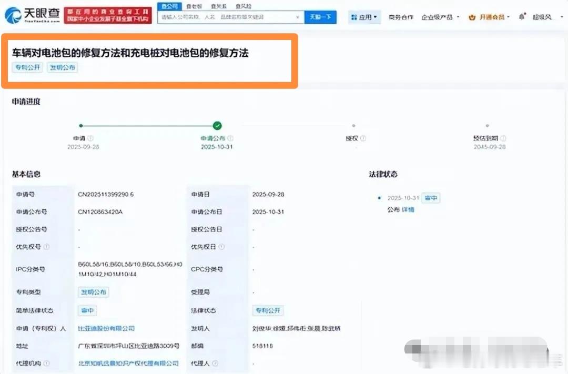This screenshot has width=568, height=374.
Task: Click the info icon next to 申请公布 step
Action: pos(230,138)
